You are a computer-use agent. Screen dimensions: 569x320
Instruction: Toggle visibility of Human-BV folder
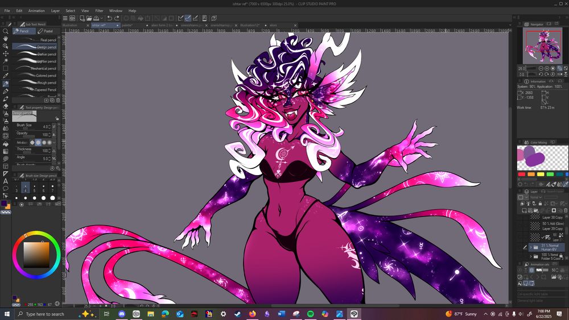(521, 247)
